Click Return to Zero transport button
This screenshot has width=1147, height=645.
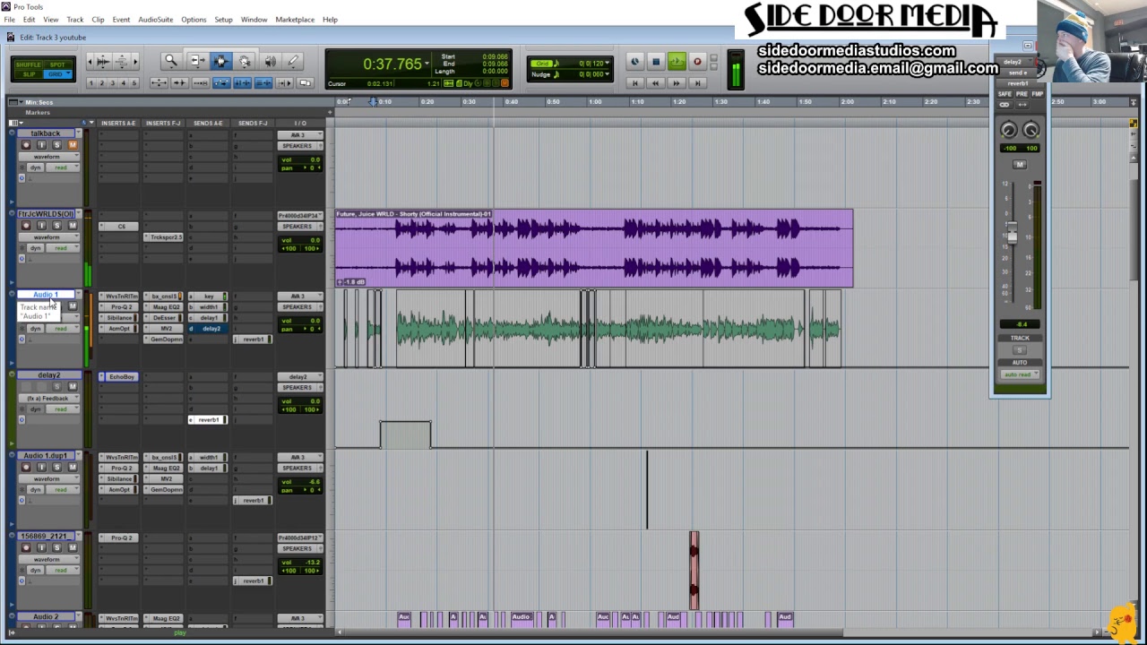[x=635, y=82]
